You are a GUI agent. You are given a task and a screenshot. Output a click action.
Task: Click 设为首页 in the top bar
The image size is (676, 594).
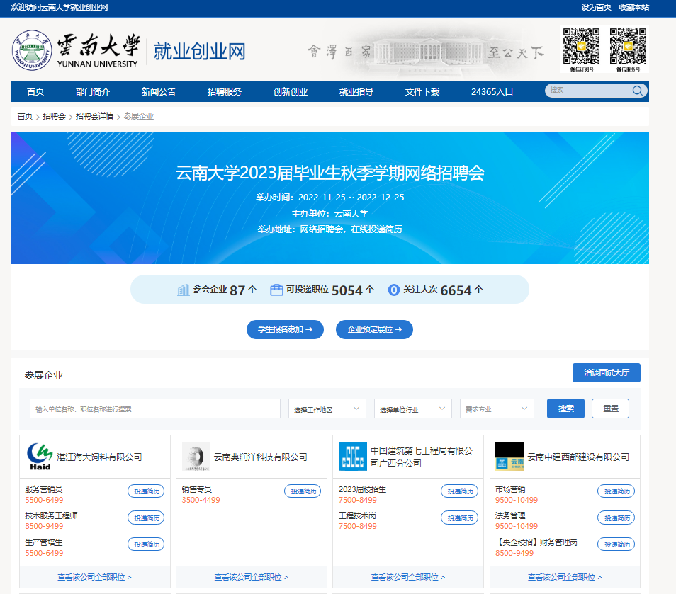(x=596, y=7)
